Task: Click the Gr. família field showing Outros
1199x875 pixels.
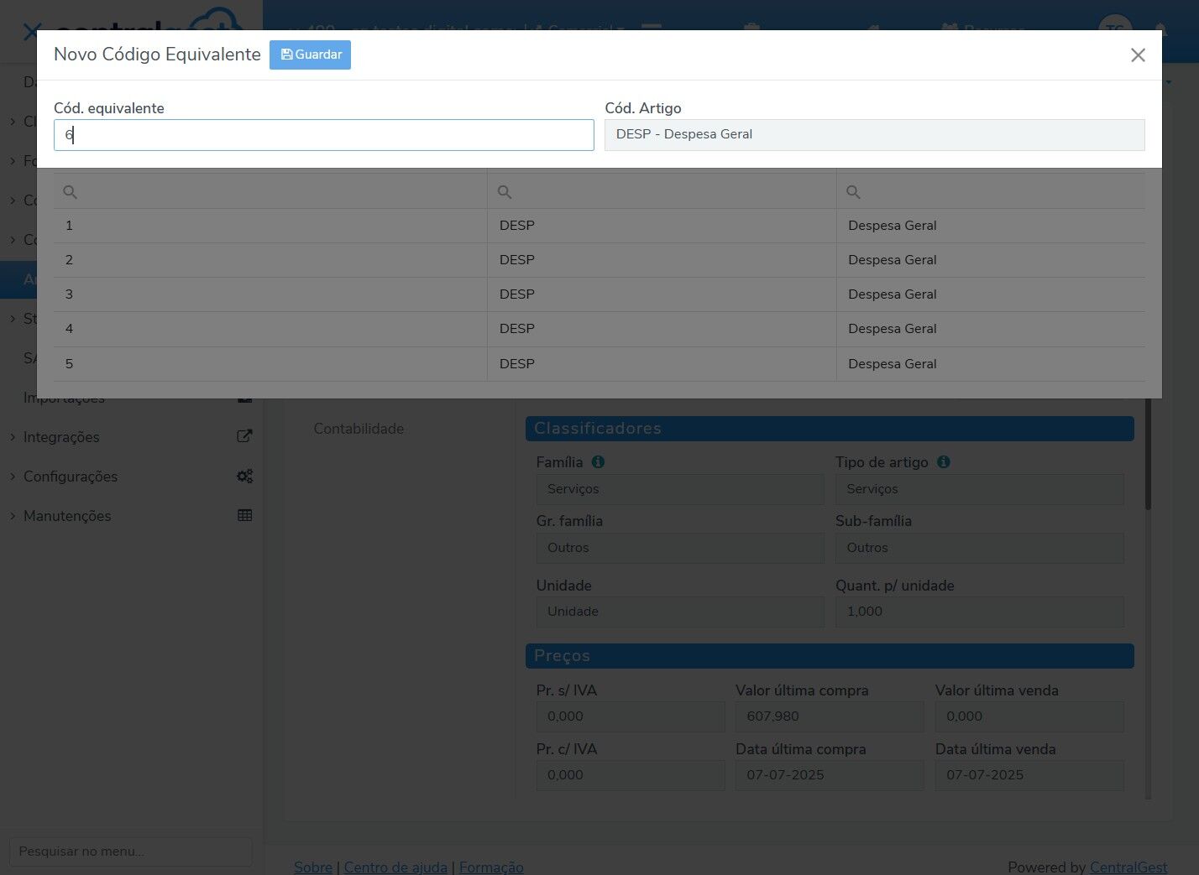Action: coord(680,548)
